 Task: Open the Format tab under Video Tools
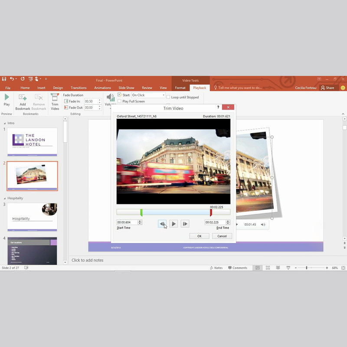pyautogui.click(x=180, y=88)
